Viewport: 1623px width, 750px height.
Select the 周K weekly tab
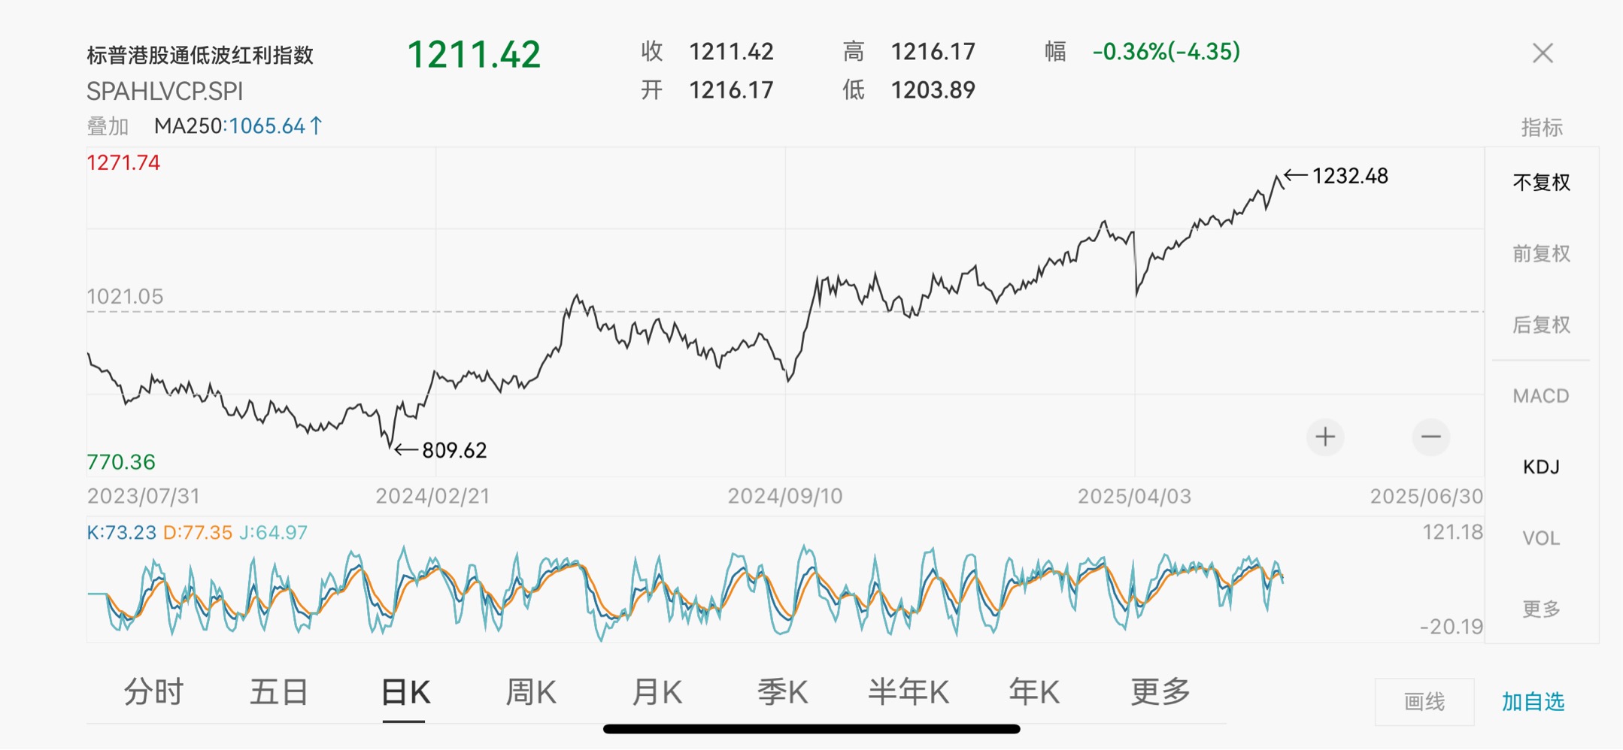coord(531,692)
